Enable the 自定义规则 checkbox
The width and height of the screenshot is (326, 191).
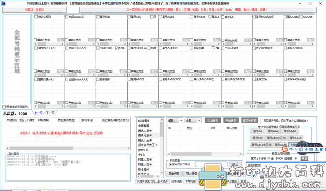pos(36,17)
